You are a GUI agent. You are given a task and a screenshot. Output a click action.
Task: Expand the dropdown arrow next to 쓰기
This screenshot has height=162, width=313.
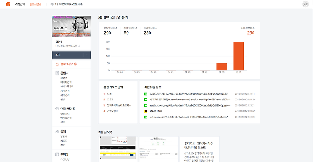point(87,55)
